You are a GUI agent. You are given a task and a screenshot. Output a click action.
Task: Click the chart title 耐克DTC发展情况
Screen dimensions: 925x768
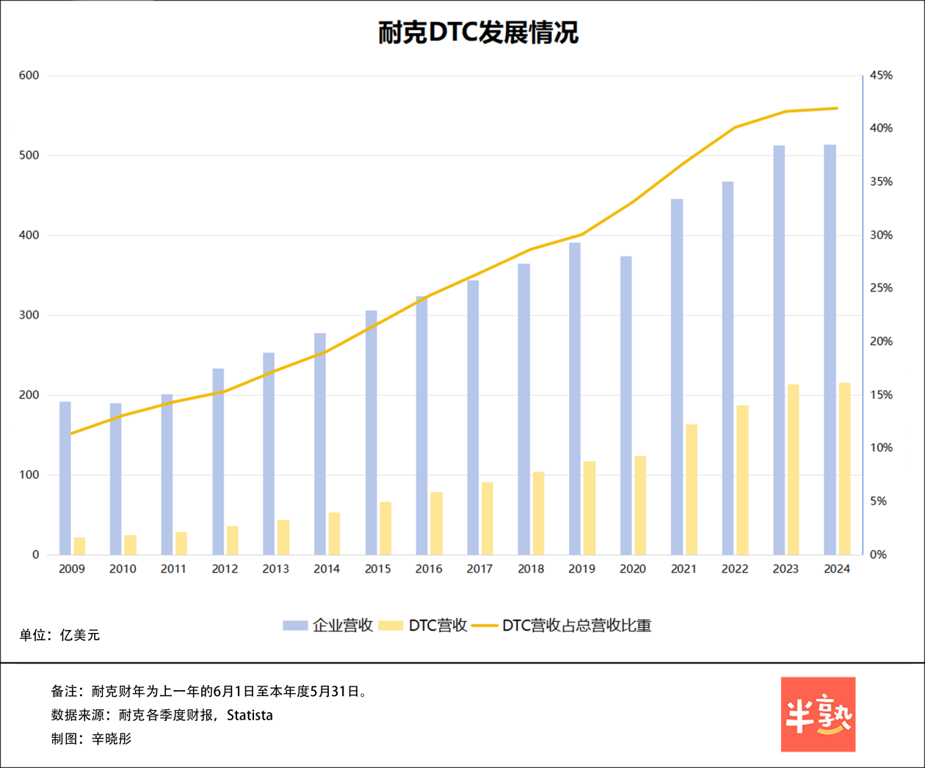478,33
